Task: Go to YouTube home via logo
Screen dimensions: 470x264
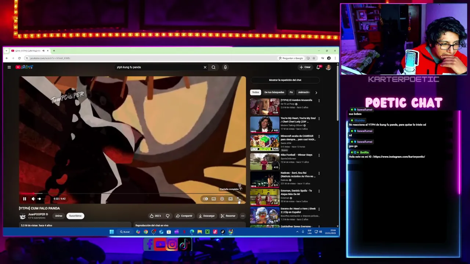Action: tap(24, 67)
